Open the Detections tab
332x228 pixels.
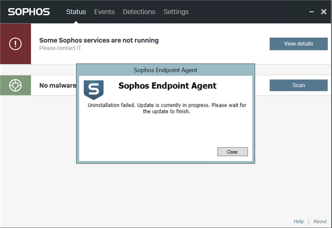pyautogui.click(x=139, y=11)
